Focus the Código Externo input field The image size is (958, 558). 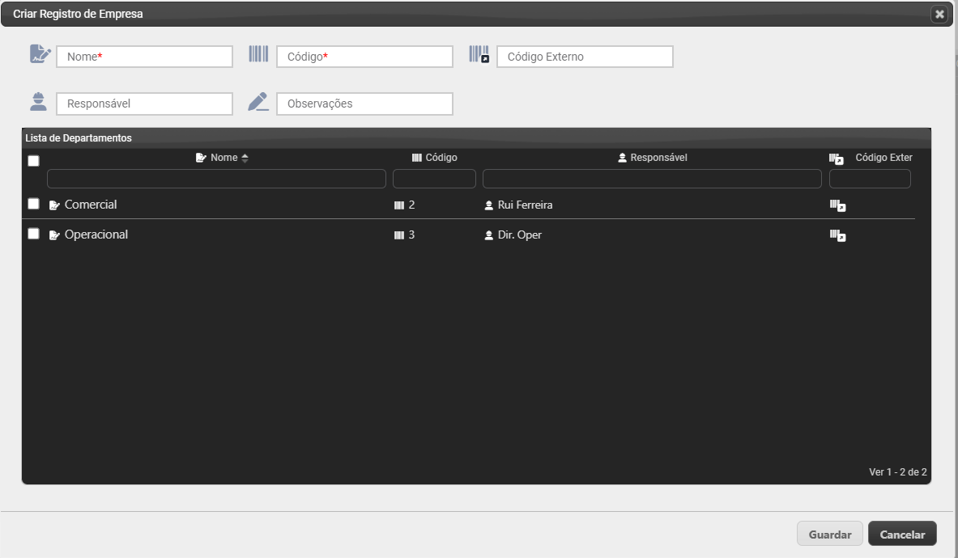pos(585,57)
